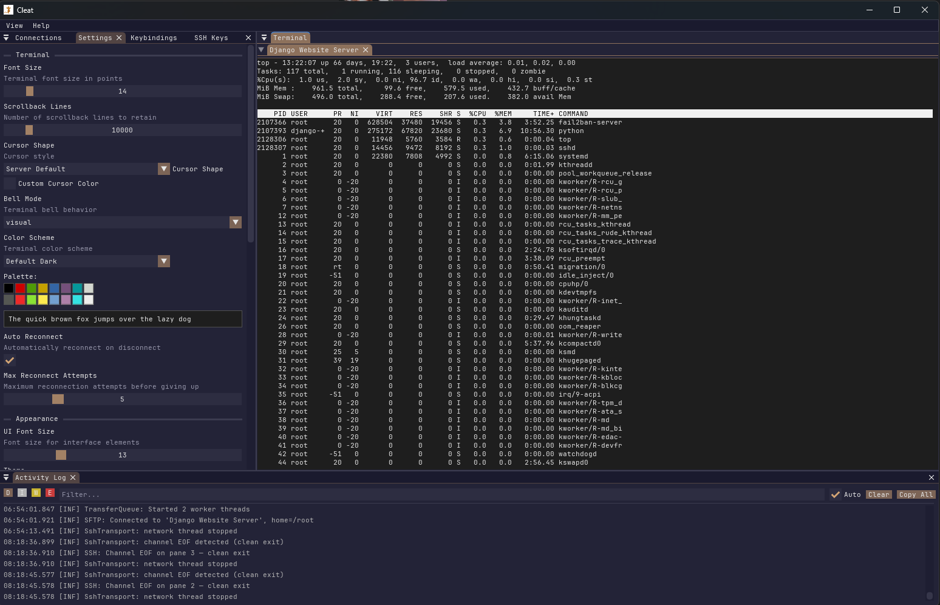Select the bright yellow palette swatch
Image resolution: width=940 pixels, height=605 pixels.
coord(43,299)
